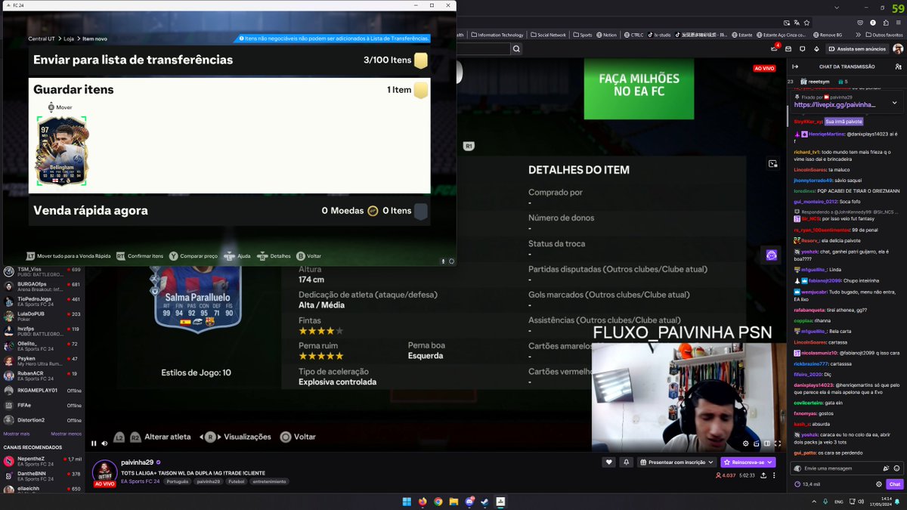
Task: Click the stream volume speaker icon
Action: 103,444
